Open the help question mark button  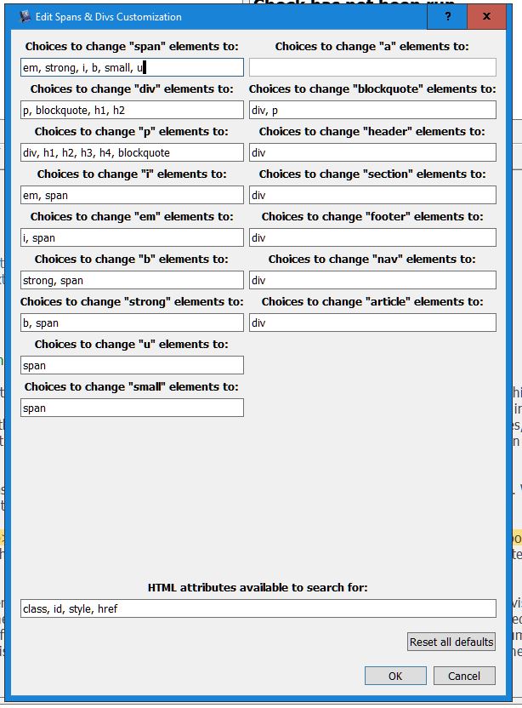(x=447, y=16)
